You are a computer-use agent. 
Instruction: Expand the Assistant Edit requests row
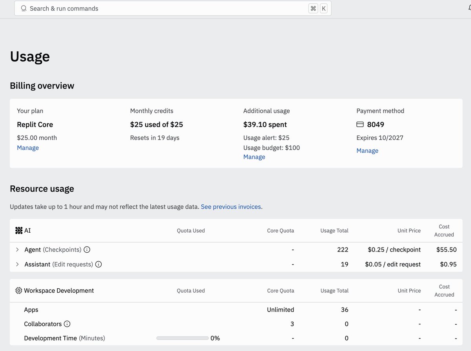pos(17,264)
